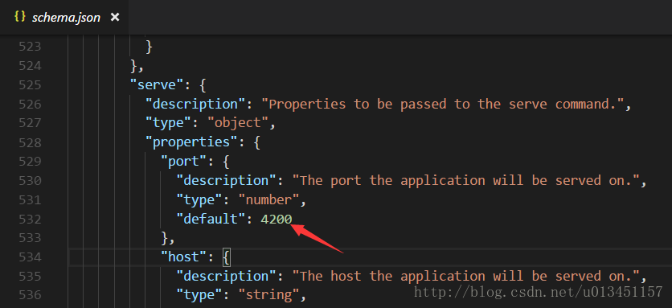Select the schema.json editor tab
Viewport: 672px width, 308px height.
coord(64,17)
